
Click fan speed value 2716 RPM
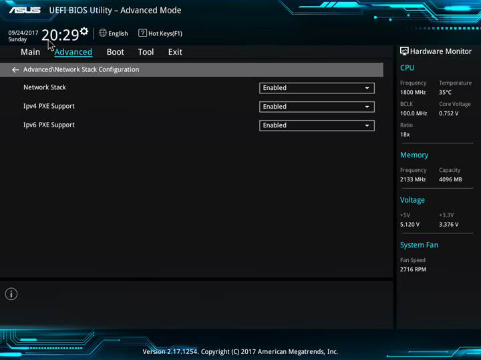(x=413, y=269)
